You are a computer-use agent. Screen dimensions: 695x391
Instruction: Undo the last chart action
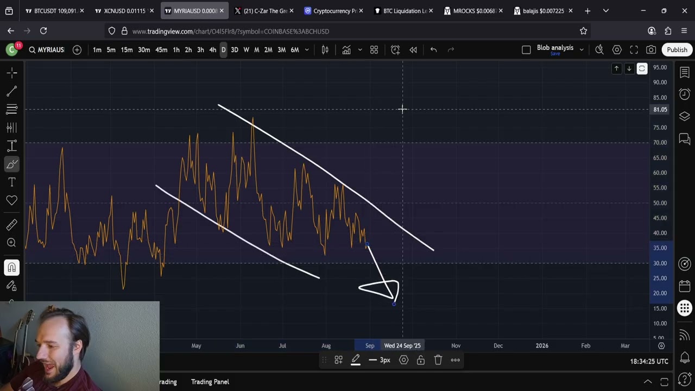pyautogui.click(x=433, y=49)
